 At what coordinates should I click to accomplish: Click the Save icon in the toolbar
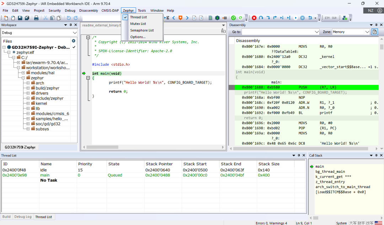[20, 18]
